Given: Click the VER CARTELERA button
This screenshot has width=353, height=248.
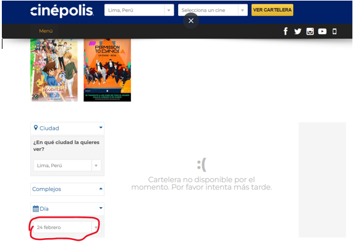Looking at the screenshot, I should (x=272, y=10).
